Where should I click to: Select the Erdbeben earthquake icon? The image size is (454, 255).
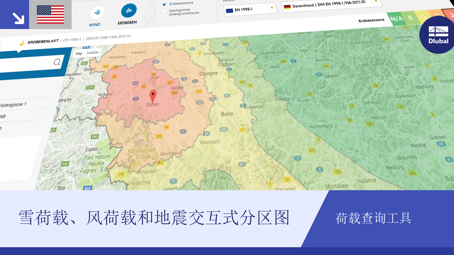point(129,11)
